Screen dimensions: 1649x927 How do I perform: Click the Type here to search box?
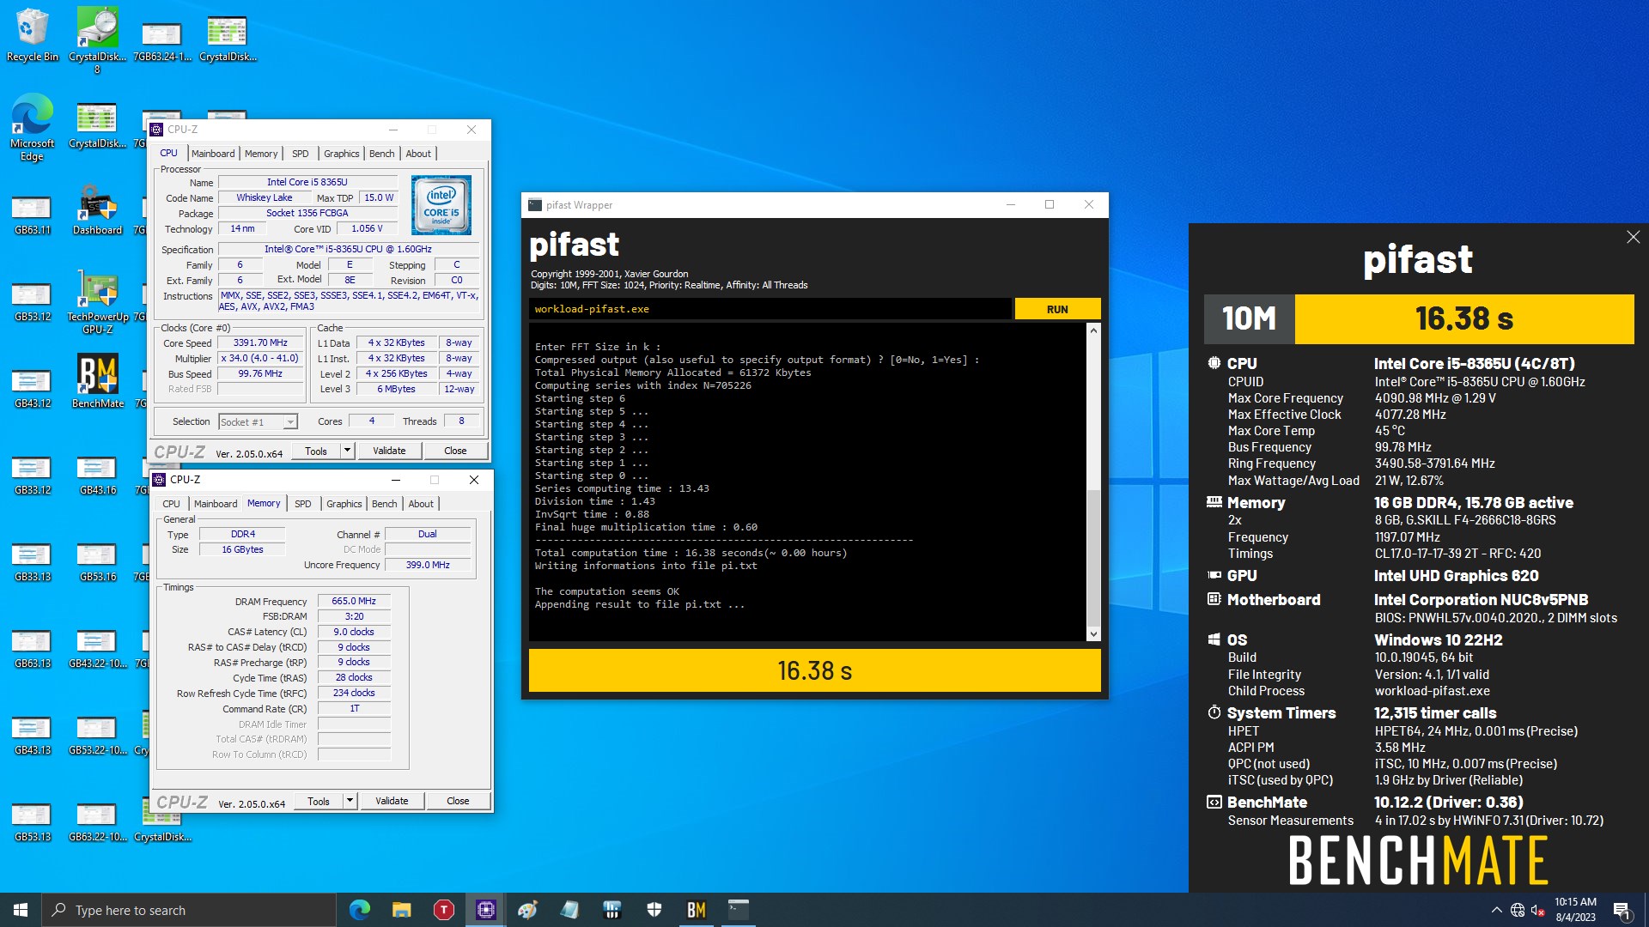pyautogui.click(x=189, y=910)
